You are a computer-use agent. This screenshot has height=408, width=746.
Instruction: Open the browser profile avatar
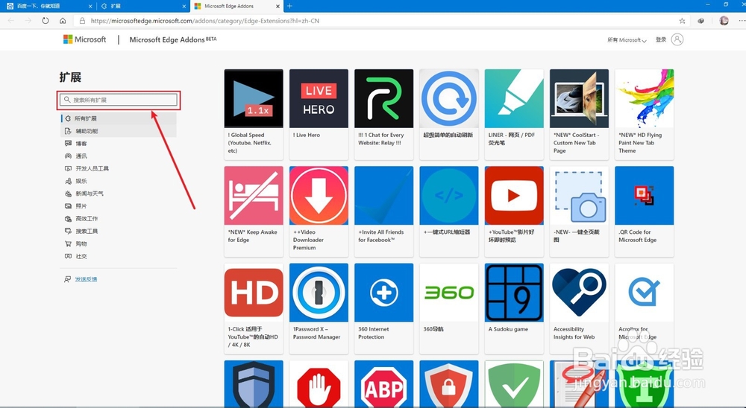pyautogui.click(x=724, y=21)
